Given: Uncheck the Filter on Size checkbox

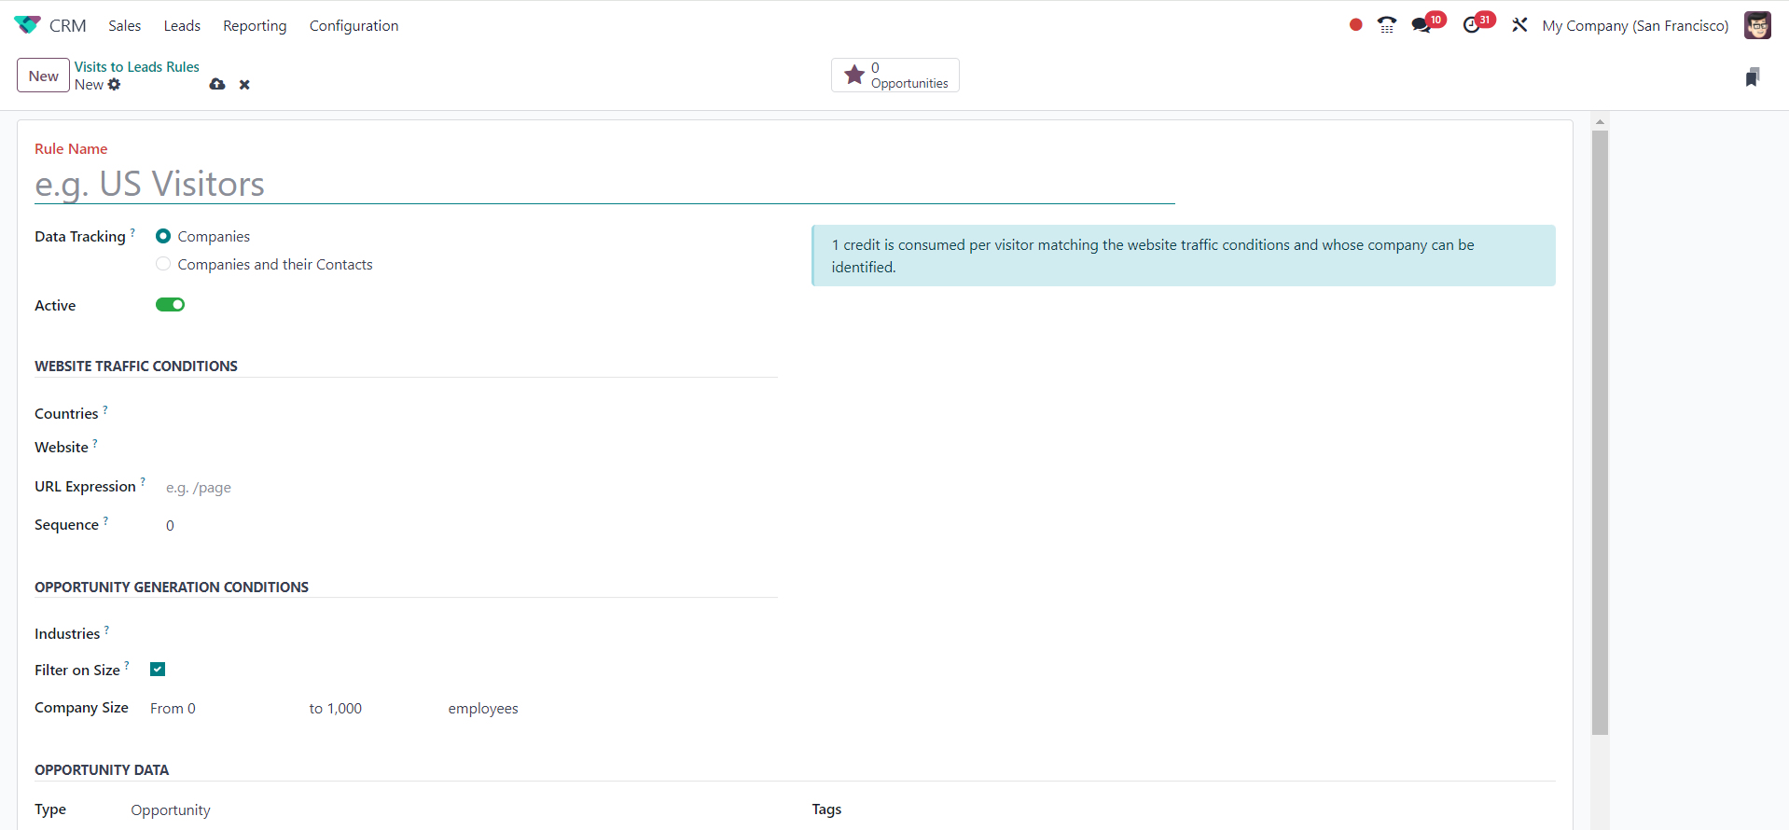Looking at the screenshot, I should (x=158, y=670).
